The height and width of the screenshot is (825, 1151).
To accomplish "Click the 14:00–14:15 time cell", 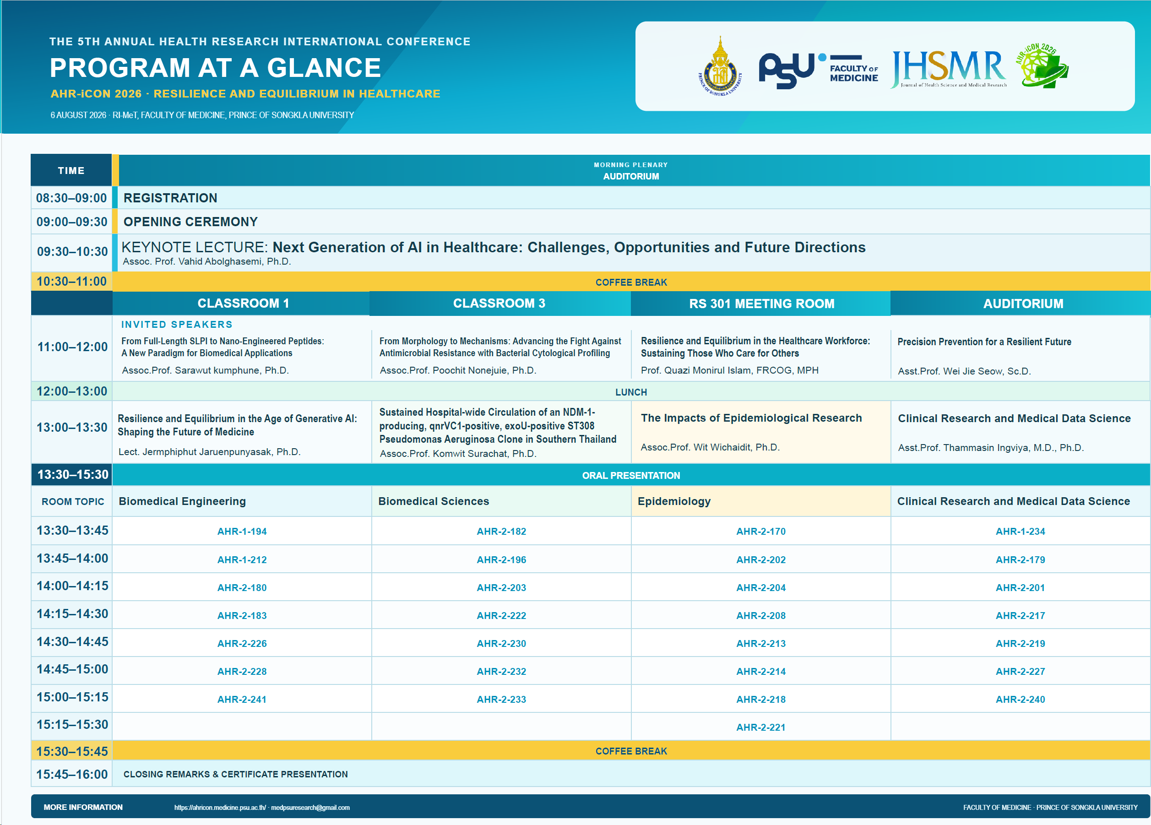I will pos(72,586).
